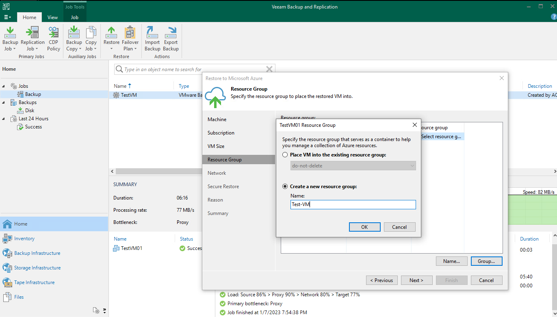
Task: Confirm the resource group dialog with OK
Action: 364,227
